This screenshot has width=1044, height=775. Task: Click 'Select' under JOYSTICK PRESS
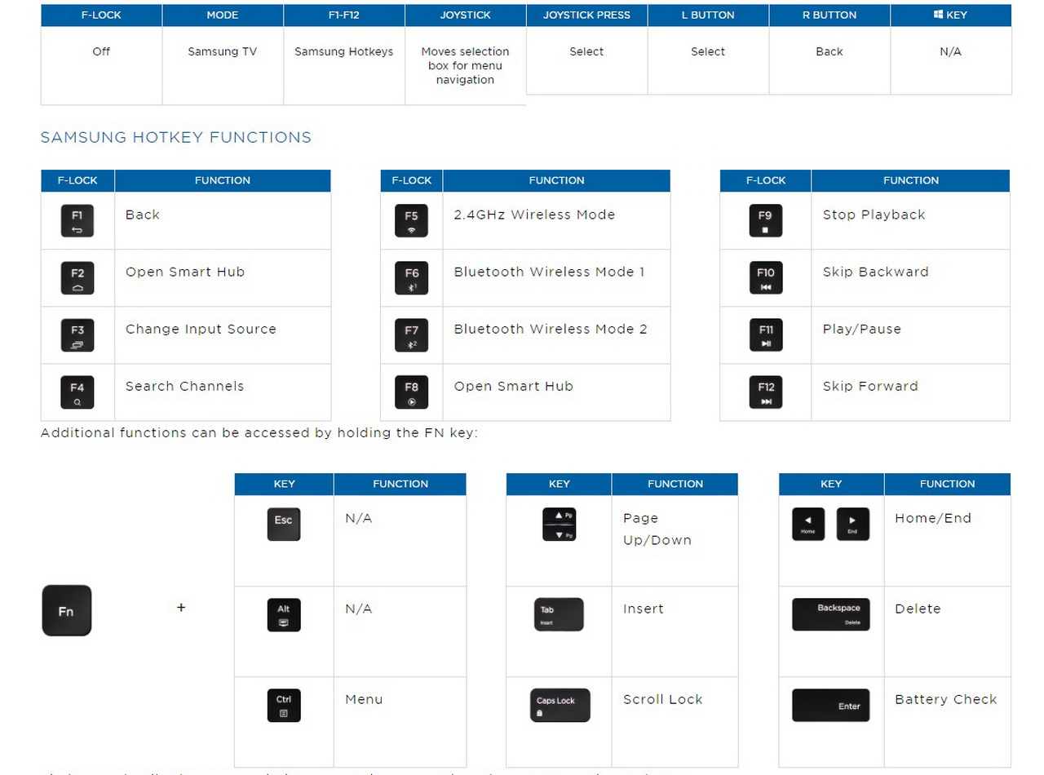[586, 51]
